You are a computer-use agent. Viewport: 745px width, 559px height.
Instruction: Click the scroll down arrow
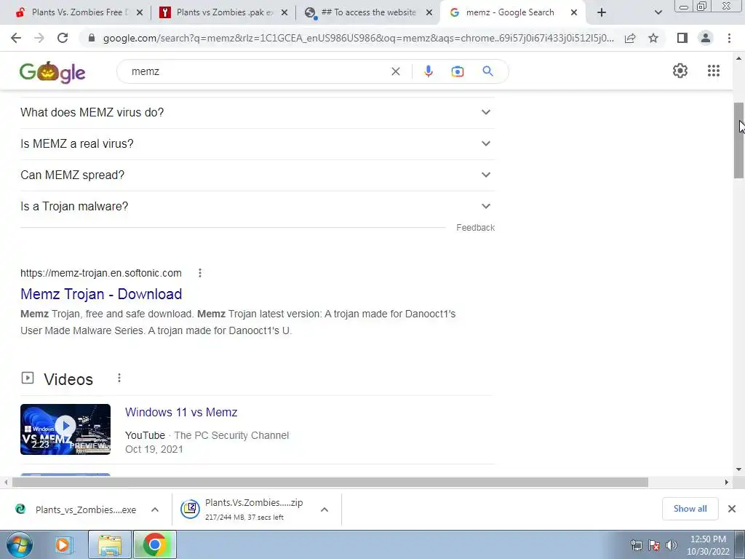(738, 469)
